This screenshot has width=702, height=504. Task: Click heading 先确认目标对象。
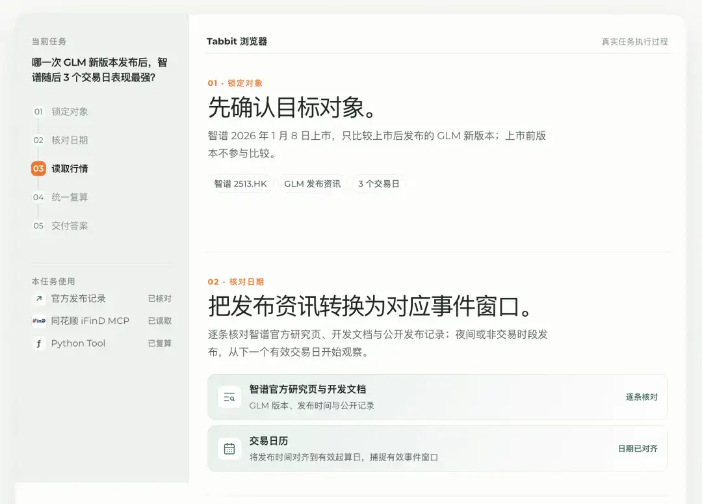[292, 107]
